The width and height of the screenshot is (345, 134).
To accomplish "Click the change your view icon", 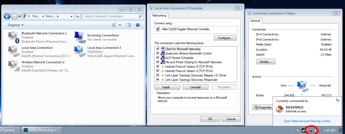I will pyautogui.click(x=114, y=25).
